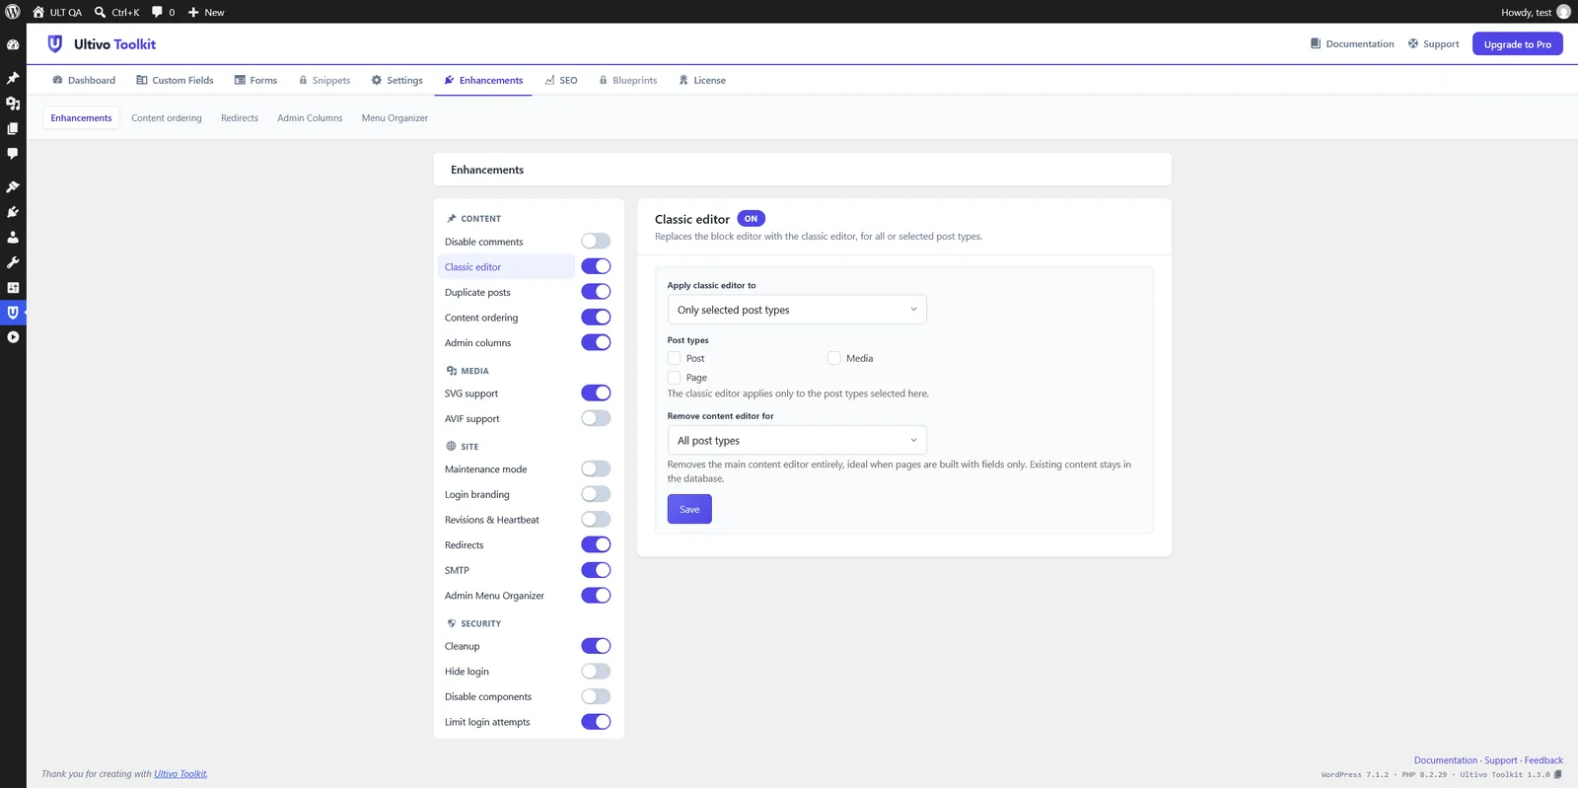Open Tools wrench sidebar icon
Image resolution: width=1578 pixels, height=788 pixels.
click(13, 262)
